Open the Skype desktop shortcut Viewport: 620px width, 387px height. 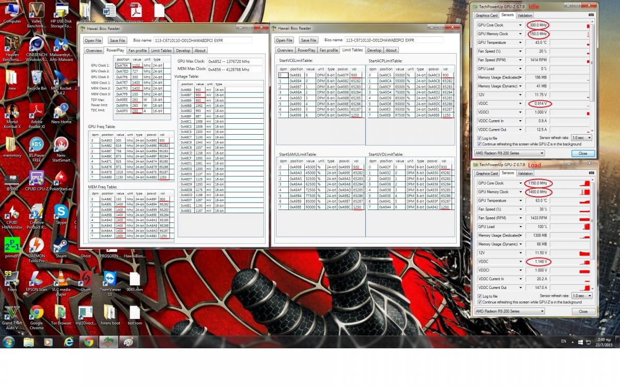tap(61, 214)
